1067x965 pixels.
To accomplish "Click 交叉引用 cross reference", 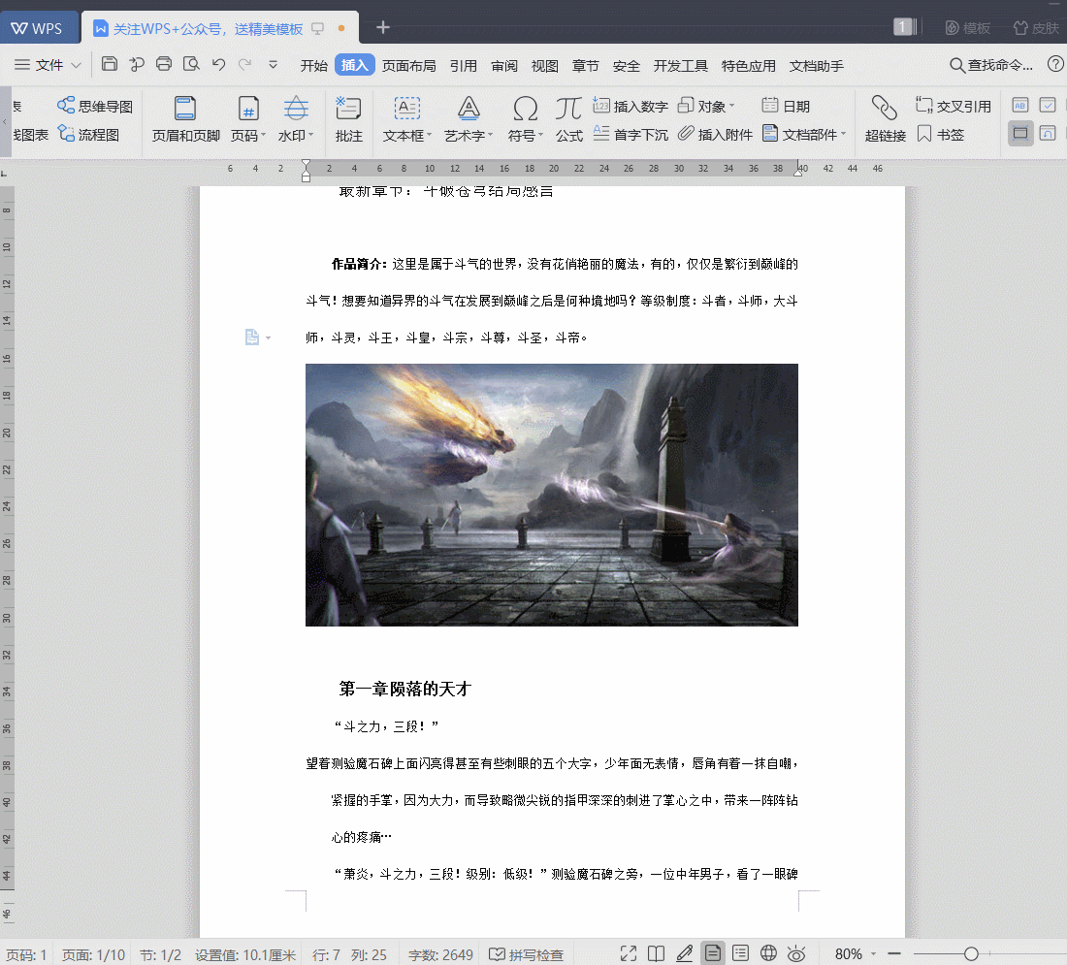I will point(953,106).
